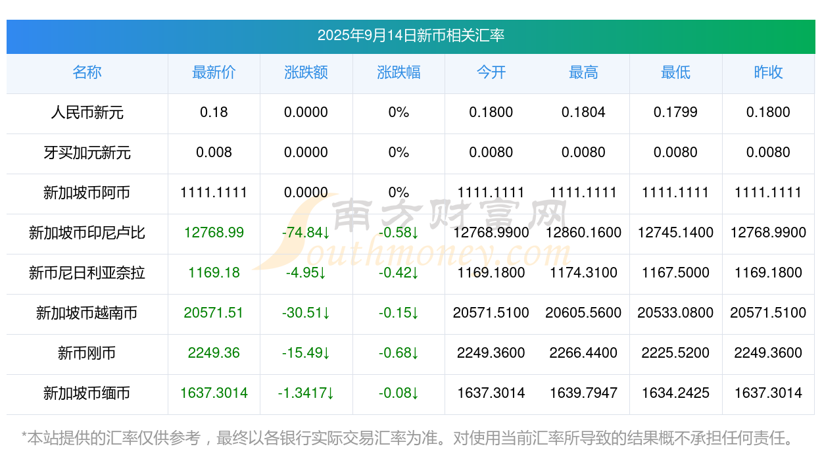822x459 pixels.
Task: Click the 今开 value 0.1800 for 人民币新元
Action: pyautogui.click(x=491, y=112)
